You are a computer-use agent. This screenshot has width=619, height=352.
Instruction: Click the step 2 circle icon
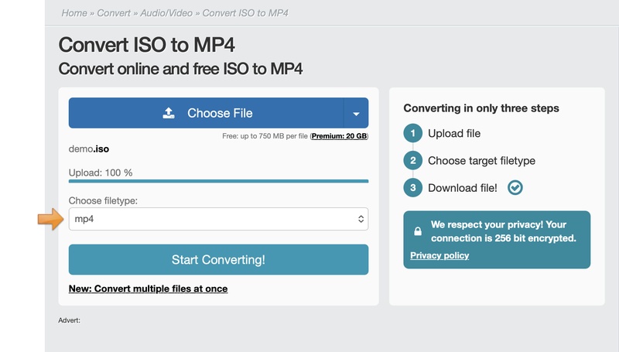pos(413,160)
